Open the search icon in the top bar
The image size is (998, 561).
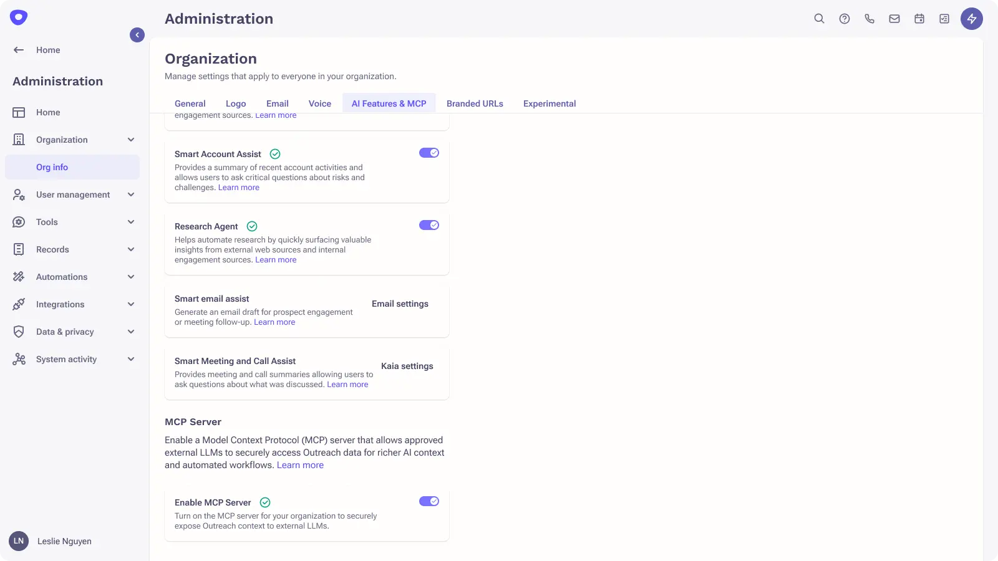(819, 19)
